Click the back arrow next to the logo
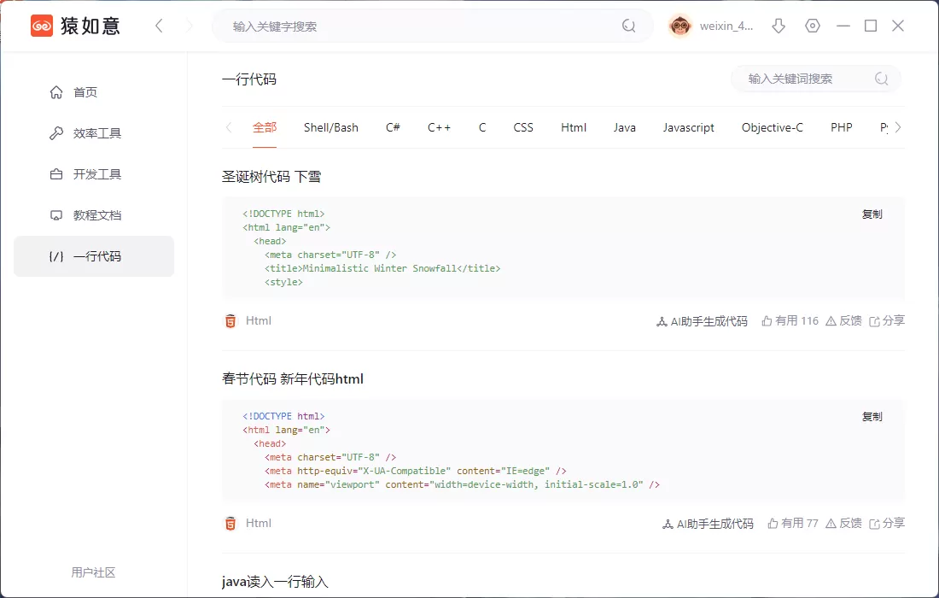939x598 pixels. pyautogui.click(x=159, y=26)
